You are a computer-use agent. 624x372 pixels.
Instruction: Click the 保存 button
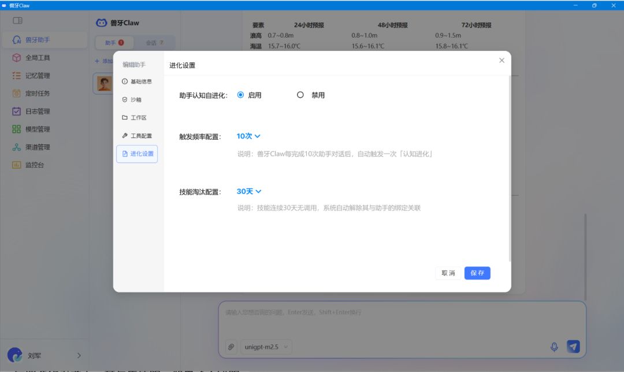tap(477, 273)
